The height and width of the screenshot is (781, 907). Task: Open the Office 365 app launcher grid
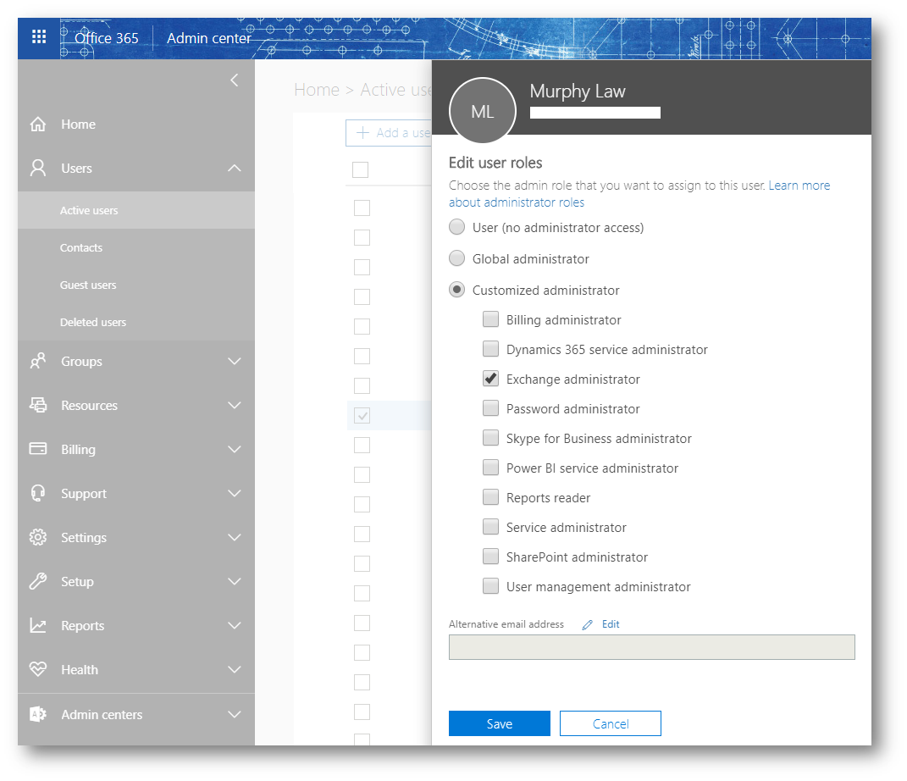coord(39,37)
